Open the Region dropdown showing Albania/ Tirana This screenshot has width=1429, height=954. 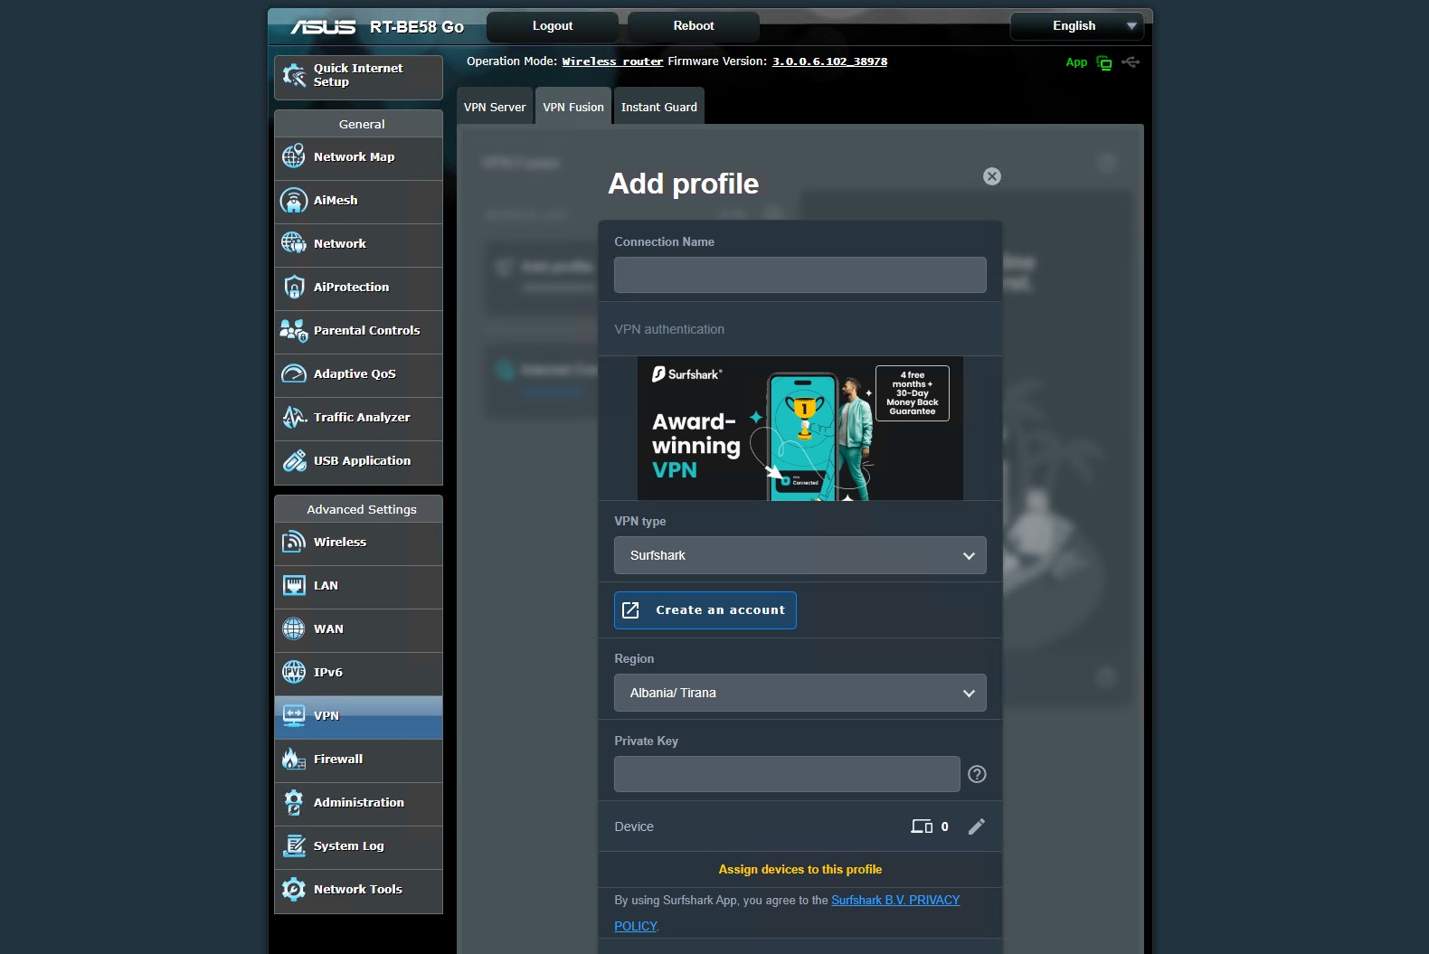click(x=800, y=693)
